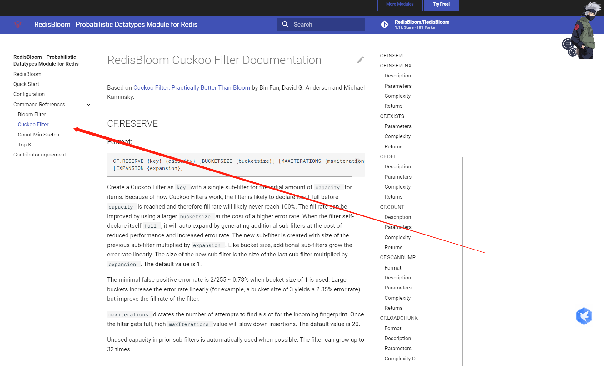The height and width of the screenshot is (366, 604).
Task: Jump to CF.DEL section
Action: click(388, 156)
